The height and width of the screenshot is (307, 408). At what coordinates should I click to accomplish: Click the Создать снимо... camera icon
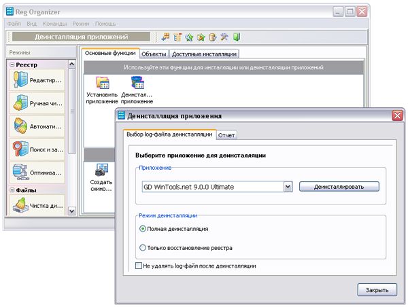pos(101,178)
